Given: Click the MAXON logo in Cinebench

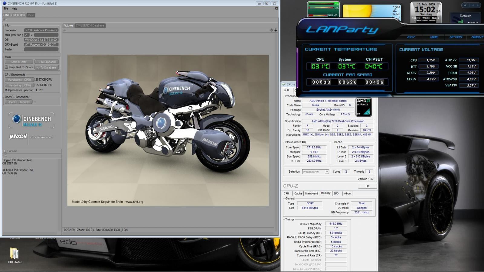Looking at the screenshot, I should point(18,137).
